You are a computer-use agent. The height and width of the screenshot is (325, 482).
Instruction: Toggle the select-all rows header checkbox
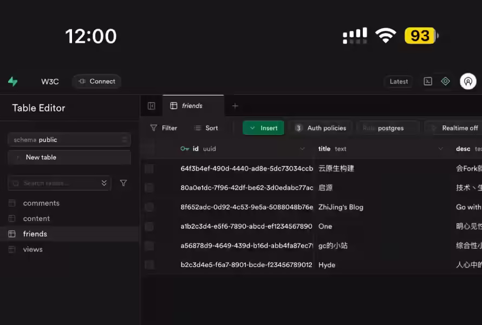point(149,149)
